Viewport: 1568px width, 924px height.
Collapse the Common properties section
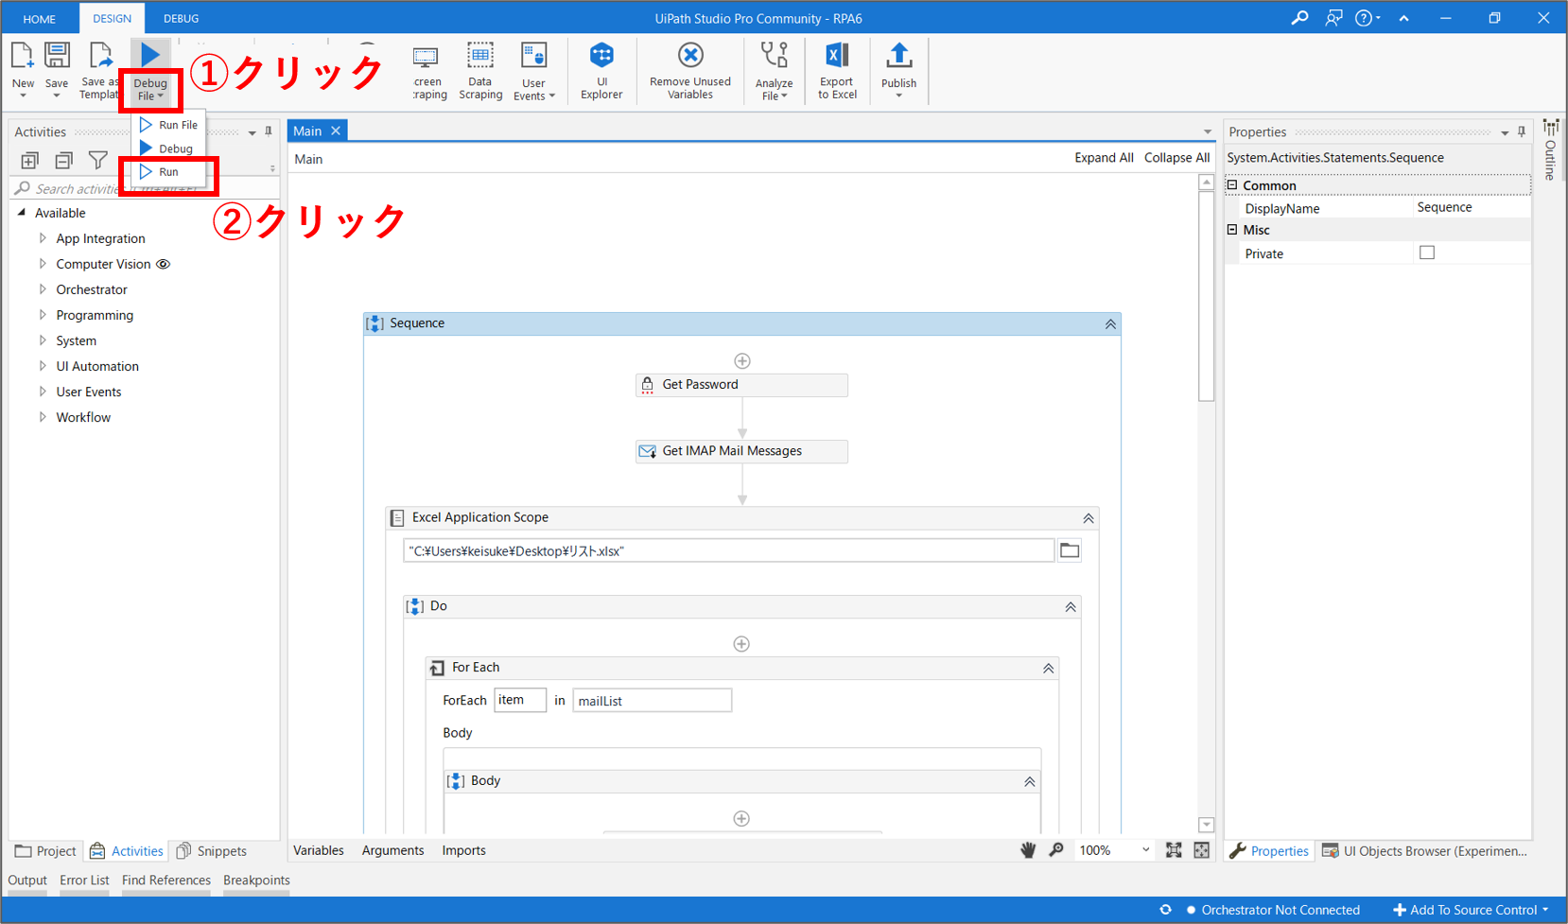pyautogui.click(x=1232, y=185)
